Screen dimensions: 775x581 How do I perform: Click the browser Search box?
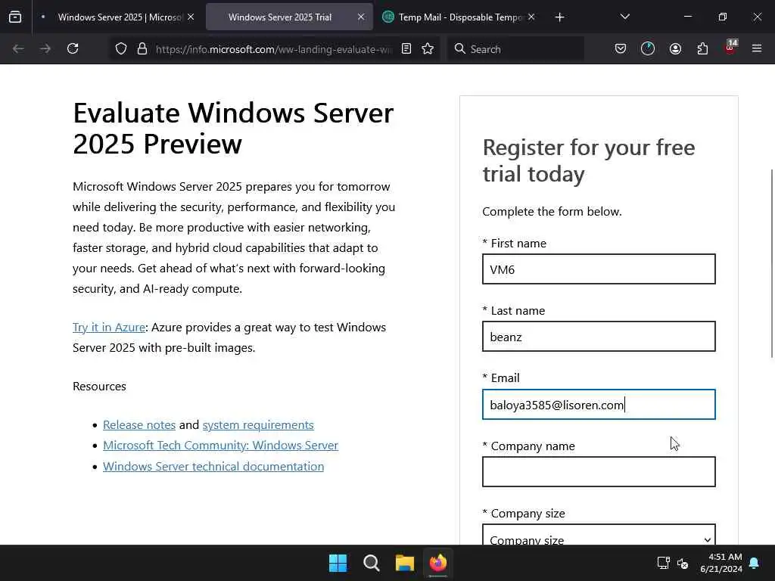[516, 49]
